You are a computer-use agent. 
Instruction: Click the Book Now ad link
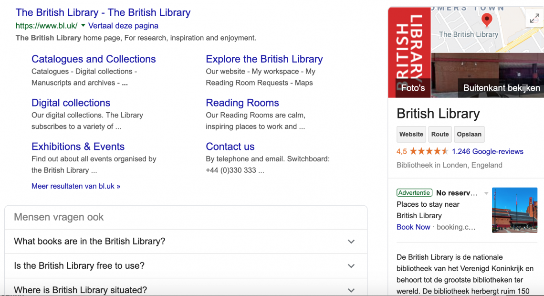tap(413, 227)
